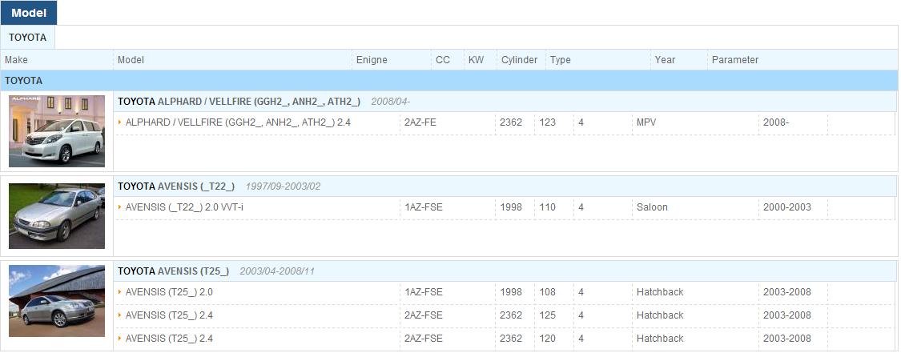Click CC value 2362 in Alphard row
This screenshot has width=901, height=353.
512,122
